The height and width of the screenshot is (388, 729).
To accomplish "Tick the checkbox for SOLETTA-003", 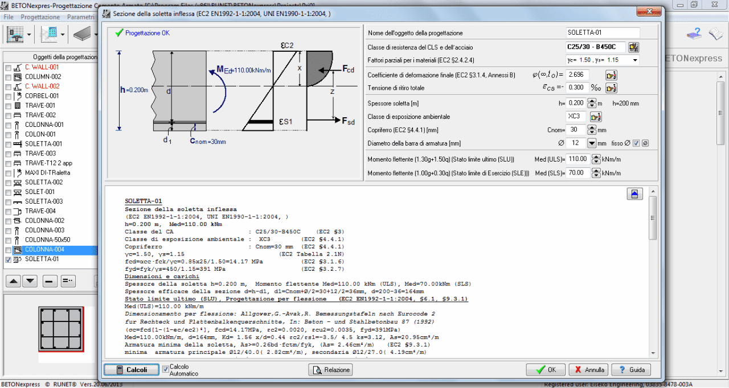I will tap(8, 202).
